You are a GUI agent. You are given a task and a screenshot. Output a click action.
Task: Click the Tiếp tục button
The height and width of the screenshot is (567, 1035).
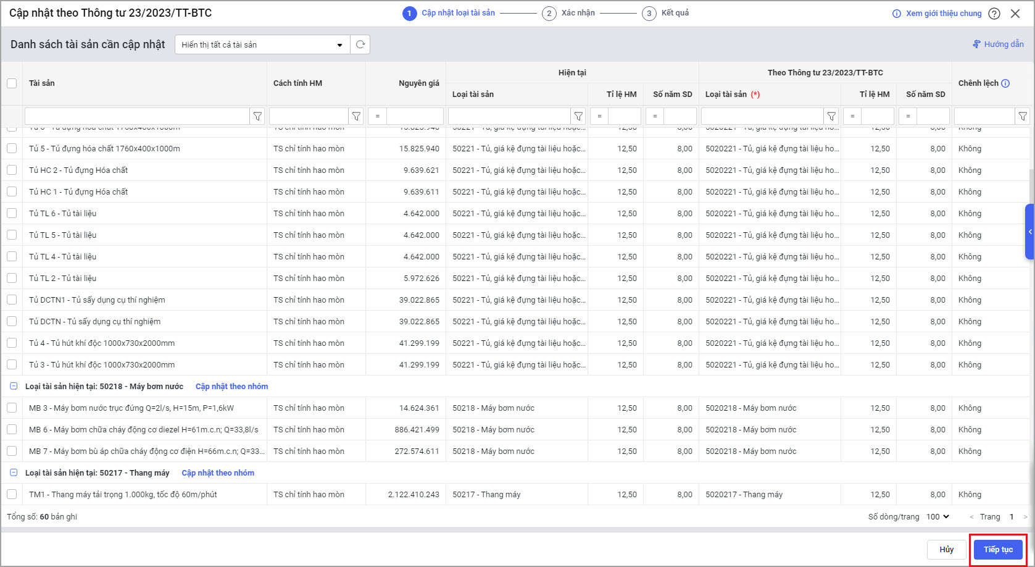998,550
